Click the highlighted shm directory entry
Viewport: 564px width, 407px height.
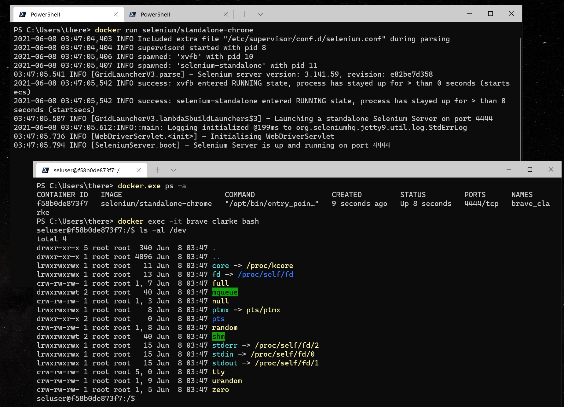point(218,336)
